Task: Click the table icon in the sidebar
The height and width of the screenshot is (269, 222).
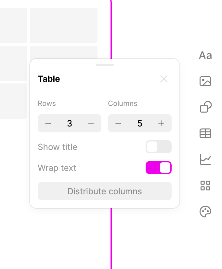Action: (x=205, y=133)
